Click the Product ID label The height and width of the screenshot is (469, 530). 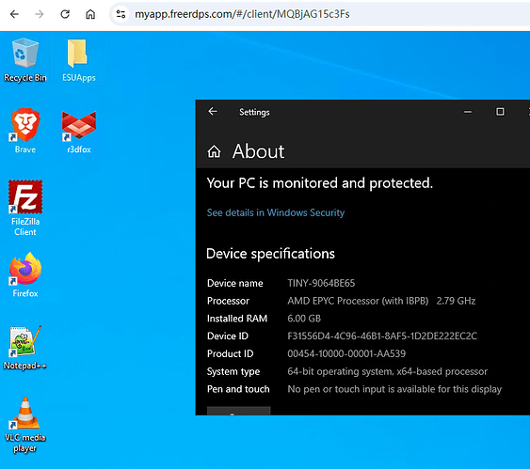tap(230, 353)
